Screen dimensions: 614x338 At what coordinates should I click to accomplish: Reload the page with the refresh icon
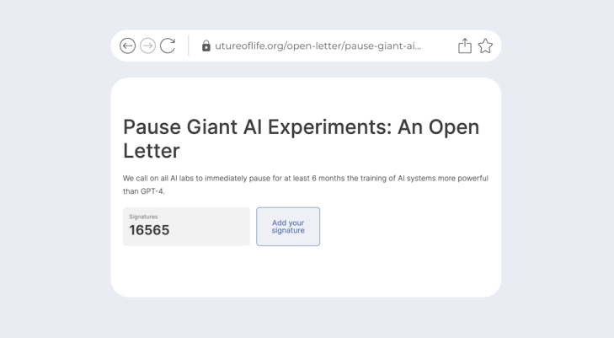[168, 46]
